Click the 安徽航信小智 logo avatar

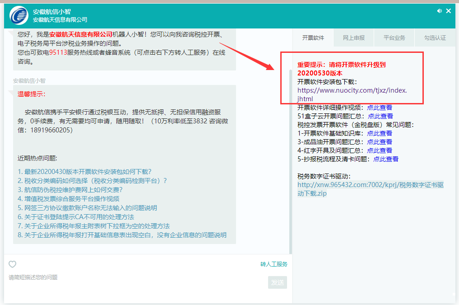(19, 15)
